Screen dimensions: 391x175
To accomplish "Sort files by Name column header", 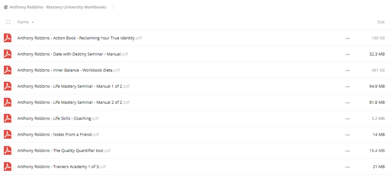I will (23, 22).
